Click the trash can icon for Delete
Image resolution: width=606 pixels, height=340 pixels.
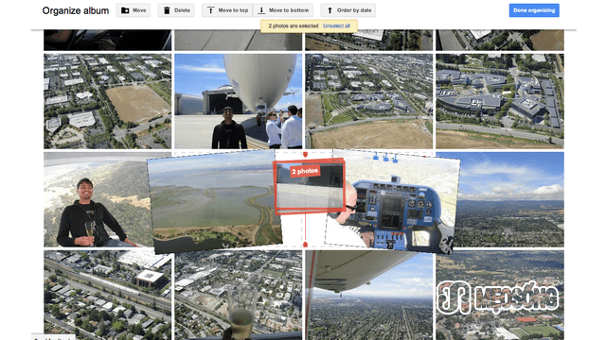coord(167,10)
